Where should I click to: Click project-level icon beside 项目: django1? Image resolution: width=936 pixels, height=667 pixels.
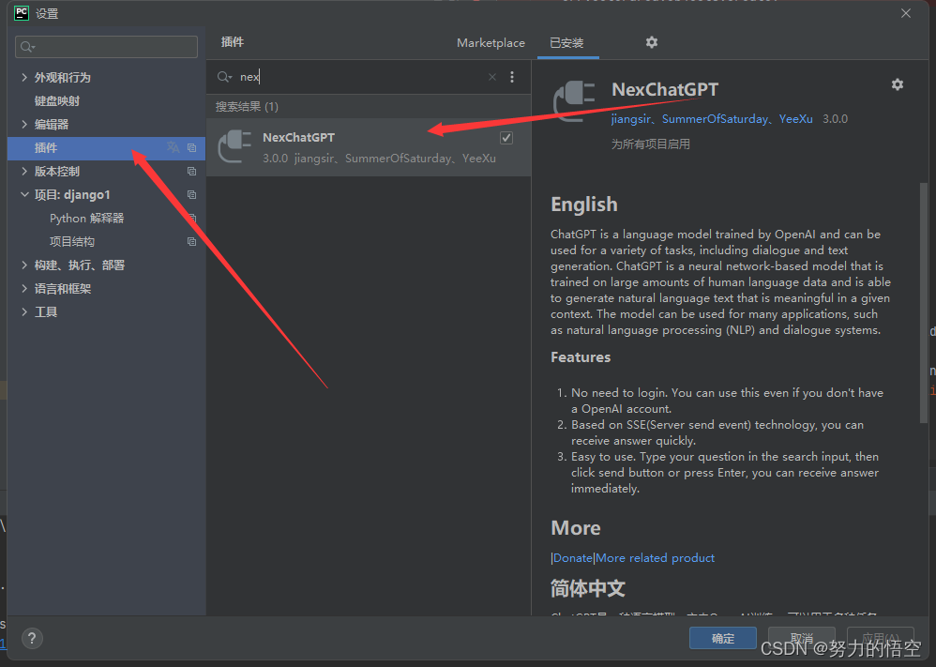(x=191, y=195)
